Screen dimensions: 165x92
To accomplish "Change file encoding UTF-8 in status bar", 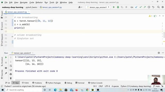I will click(107, 86).
